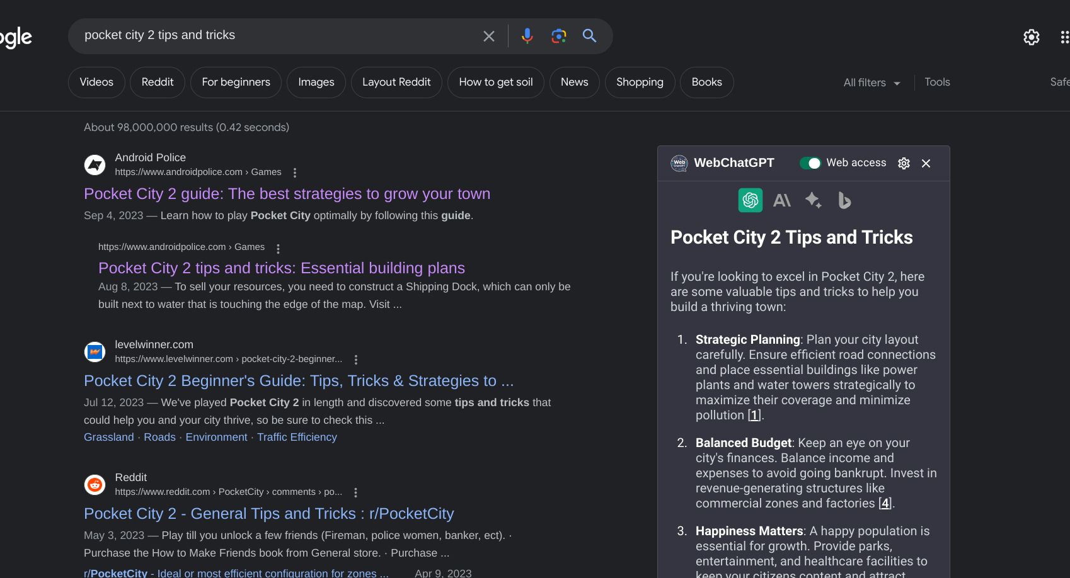Click the Grassland sitelink under levelwinner
The image size is (1070, 578).
[x=108, y=437]
